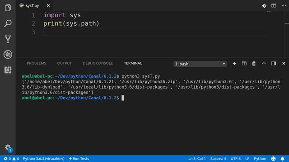The width and height of the screenshot is (289, 162).
Task: Move the panel to the right side
Action: [274, 63]
